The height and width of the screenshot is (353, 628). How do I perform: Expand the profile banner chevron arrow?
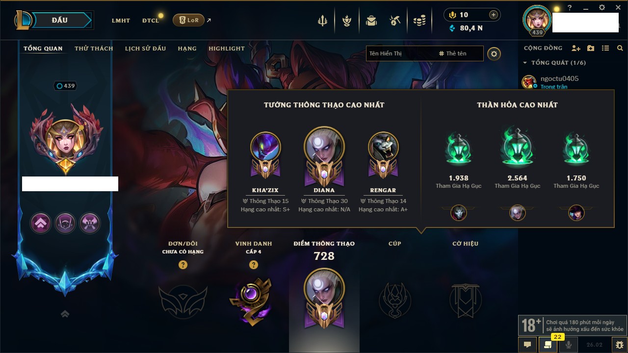click(x=65, y=314)
